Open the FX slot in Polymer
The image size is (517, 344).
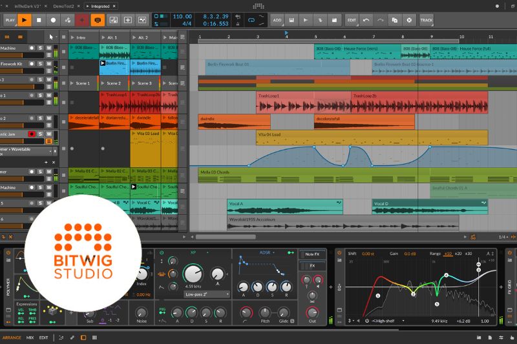312,266
